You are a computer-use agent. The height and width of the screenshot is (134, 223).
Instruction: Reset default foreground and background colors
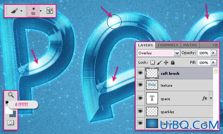tap(7, 102)
